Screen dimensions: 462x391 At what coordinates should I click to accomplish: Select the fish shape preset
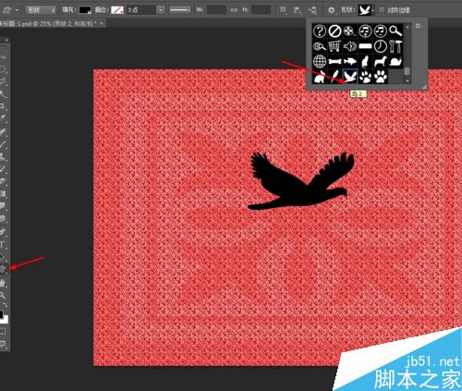point(350,61)
